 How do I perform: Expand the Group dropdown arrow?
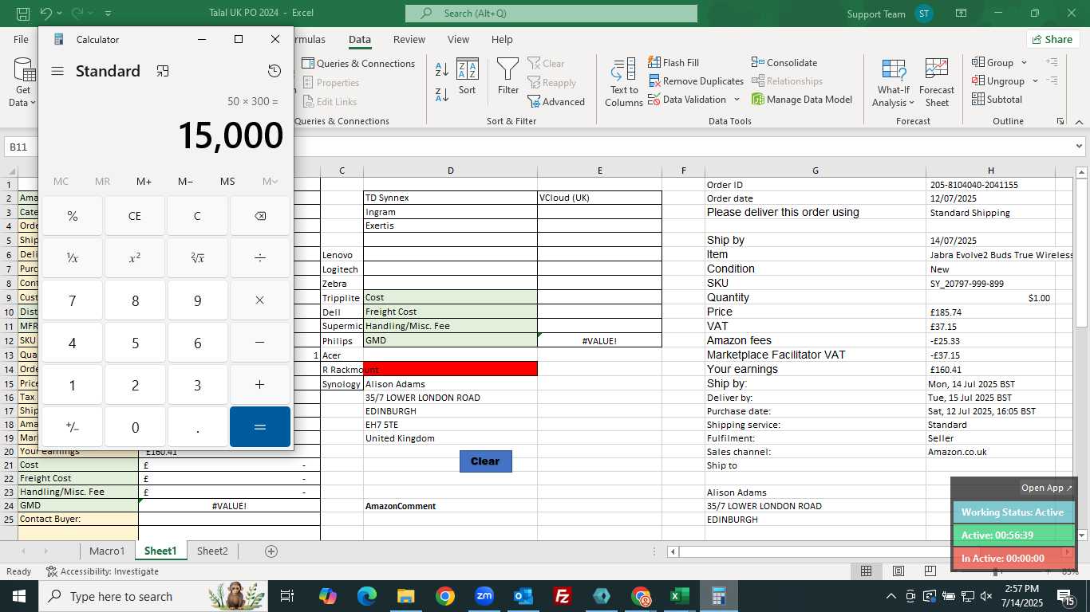(x=1025, y=62)
